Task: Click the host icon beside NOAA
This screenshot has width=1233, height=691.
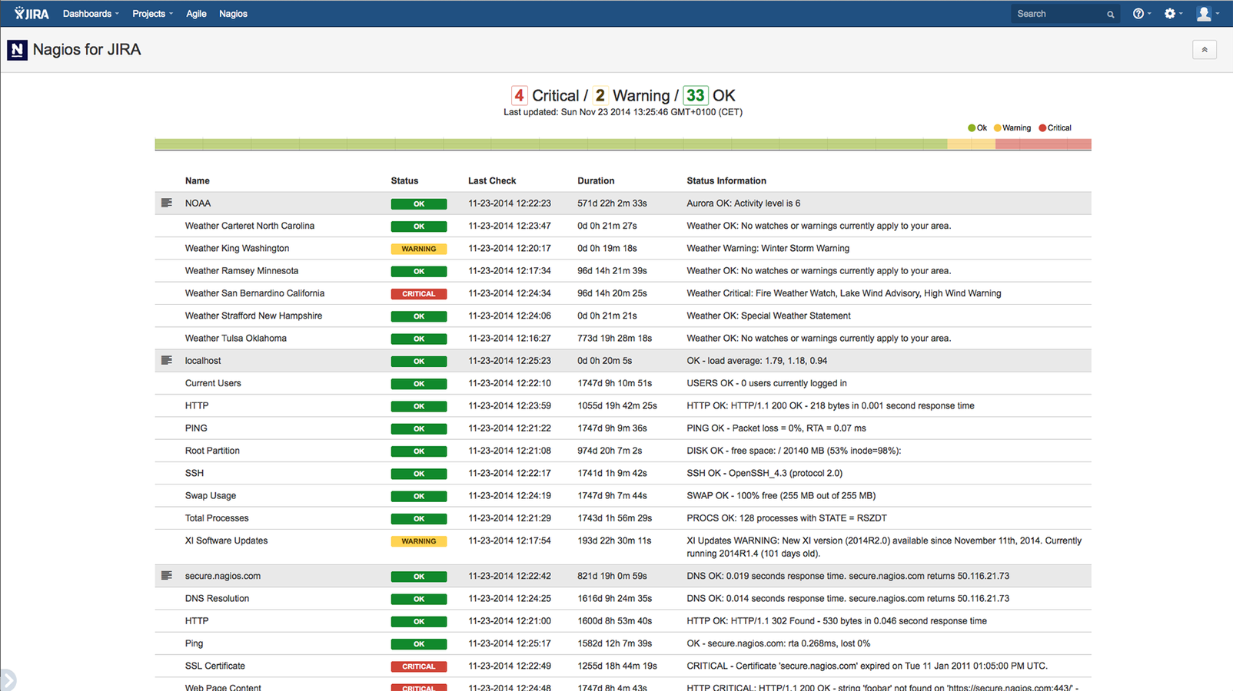Action: click(167, 203)
